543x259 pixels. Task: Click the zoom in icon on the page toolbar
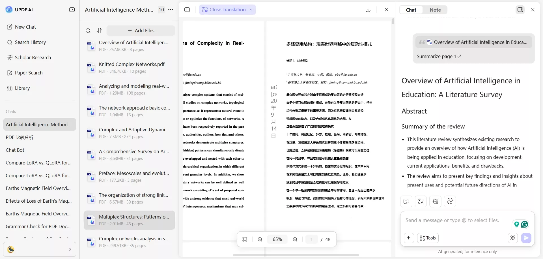pyautogui.click(x=295, y=239)
